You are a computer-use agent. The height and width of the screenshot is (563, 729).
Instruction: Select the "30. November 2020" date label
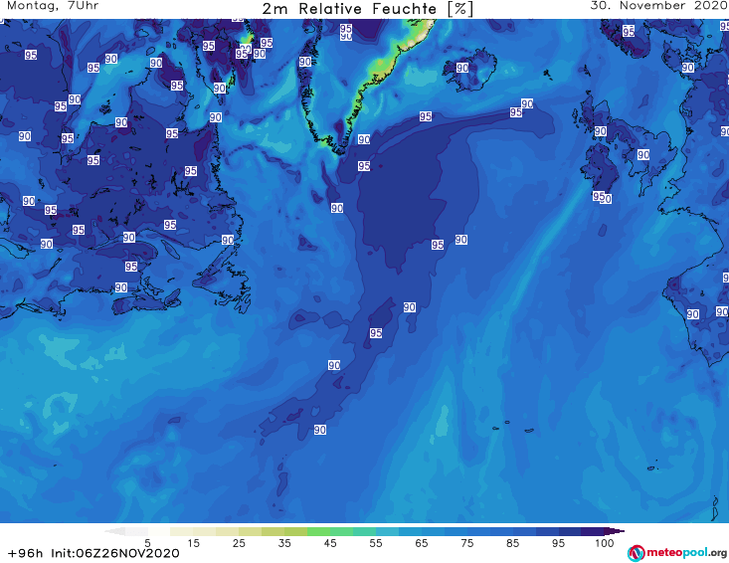[659, 6]
